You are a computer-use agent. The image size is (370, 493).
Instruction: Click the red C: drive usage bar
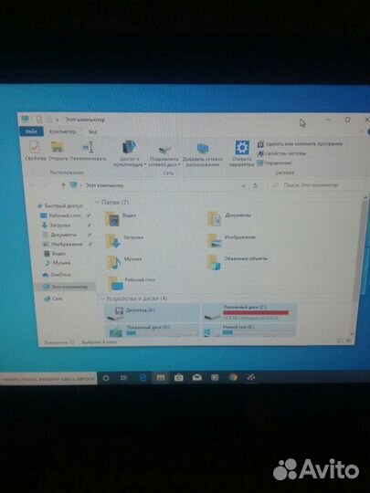tap(256, 313)
